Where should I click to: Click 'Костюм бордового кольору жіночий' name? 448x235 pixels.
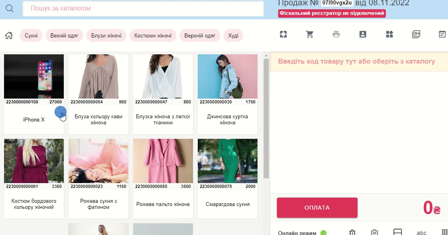34,204
